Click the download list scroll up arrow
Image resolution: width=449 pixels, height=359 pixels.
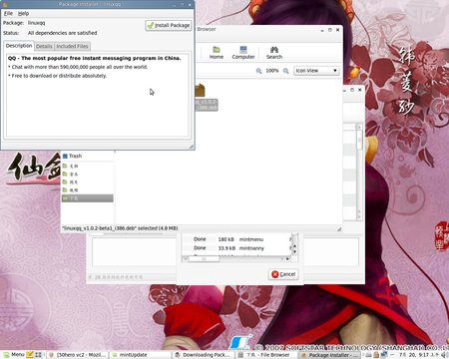tap(294, 246)
